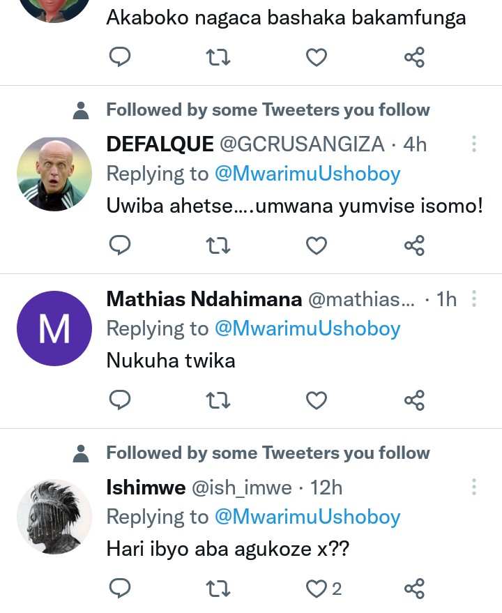Viewport: 502px width, 613px height.
Task: Like the DEFALQUE tweet
Action: (317, 245)
